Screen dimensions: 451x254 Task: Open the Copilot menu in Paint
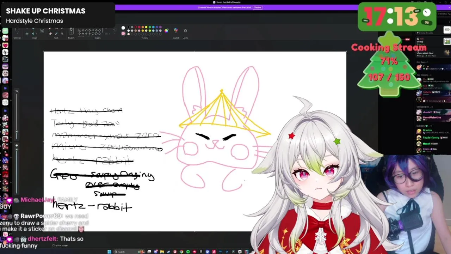coord(176,30)
